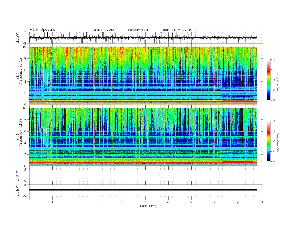Click inside the ch.2 spectrogram panel
The width and height of the screenshot is (294, 227).
click(143, 137)
